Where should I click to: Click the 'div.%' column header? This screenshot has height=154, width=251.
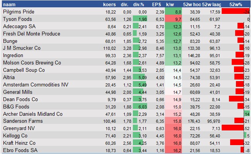point(139,5)
